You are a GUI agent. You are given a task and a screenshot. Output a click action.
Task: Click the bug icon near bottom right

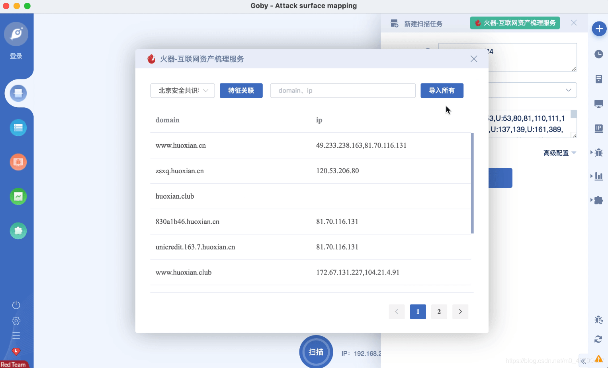coord(598,320)
